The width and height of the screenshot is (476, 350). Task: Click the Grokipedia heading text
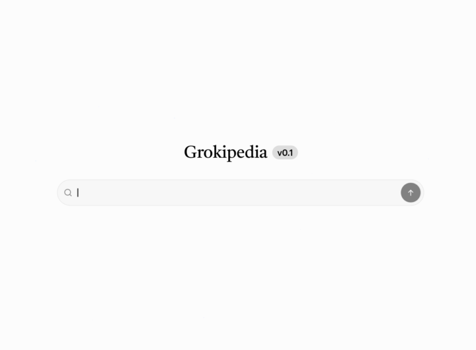(x=225, y=153)
